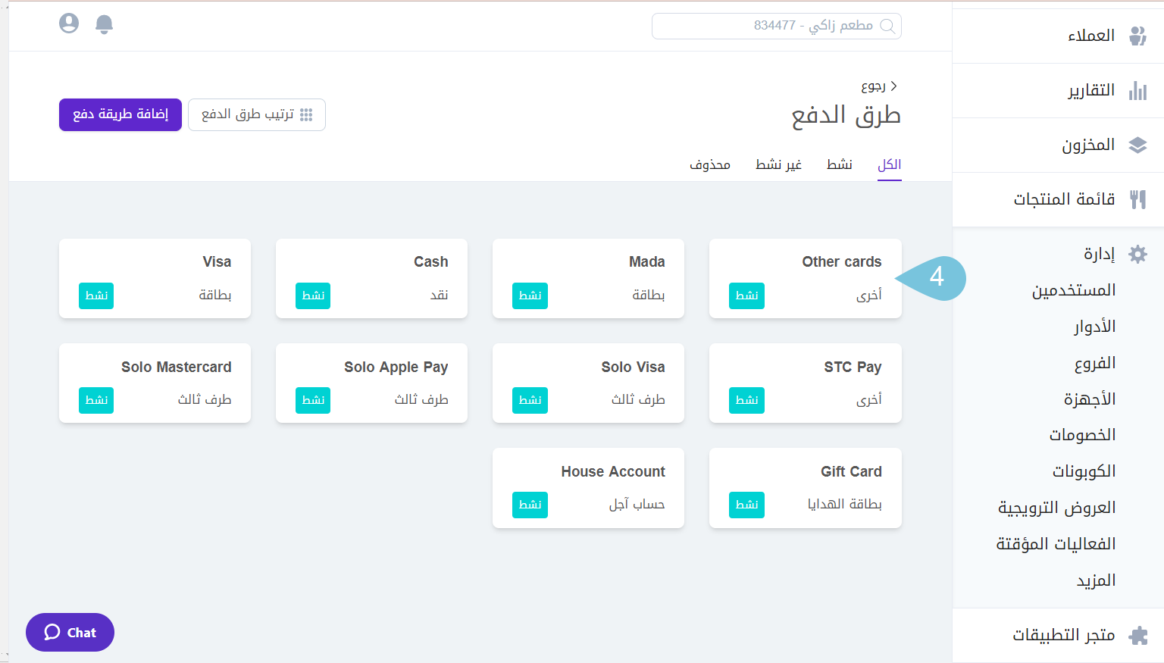This screenshot has height=663, width=1164.
Task: Select the محذوف tab
Action: [711, 164]
